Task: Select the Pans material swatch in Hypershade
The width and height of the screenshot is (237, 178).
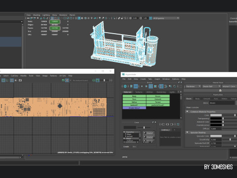Action: pyautogui.click(x=134, y=99)
